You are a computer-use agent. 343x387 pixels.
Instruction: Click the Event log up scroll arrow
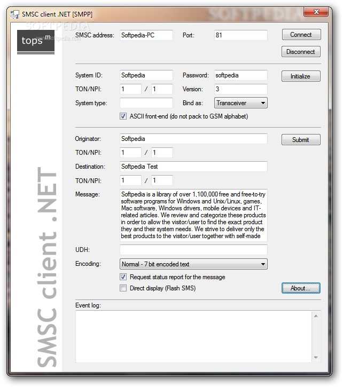pyautogui.click(x=316, y=316)
